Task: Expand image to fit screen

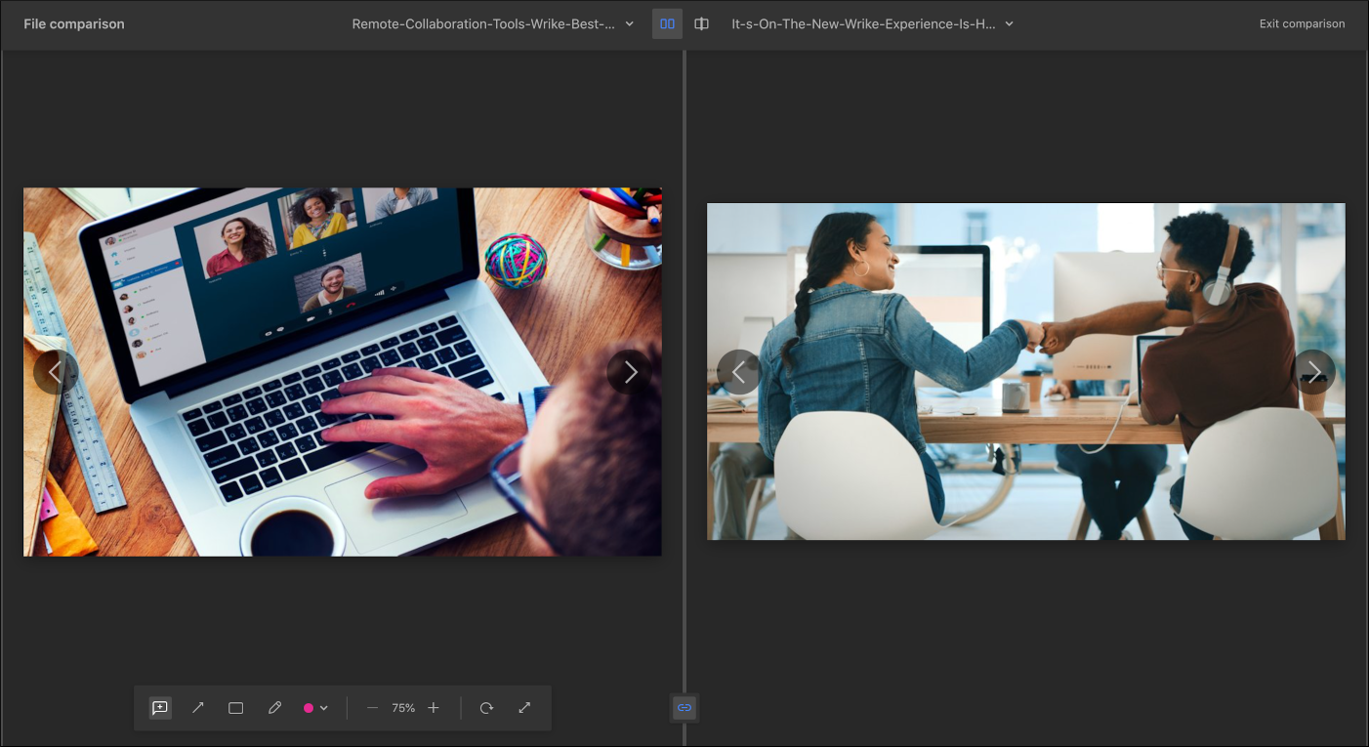Action: 524,708
